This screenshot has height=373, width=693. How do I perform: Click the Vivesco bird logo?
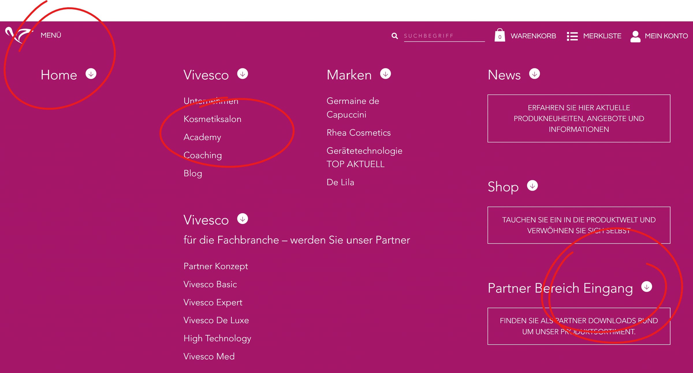(x=19, y=35)
